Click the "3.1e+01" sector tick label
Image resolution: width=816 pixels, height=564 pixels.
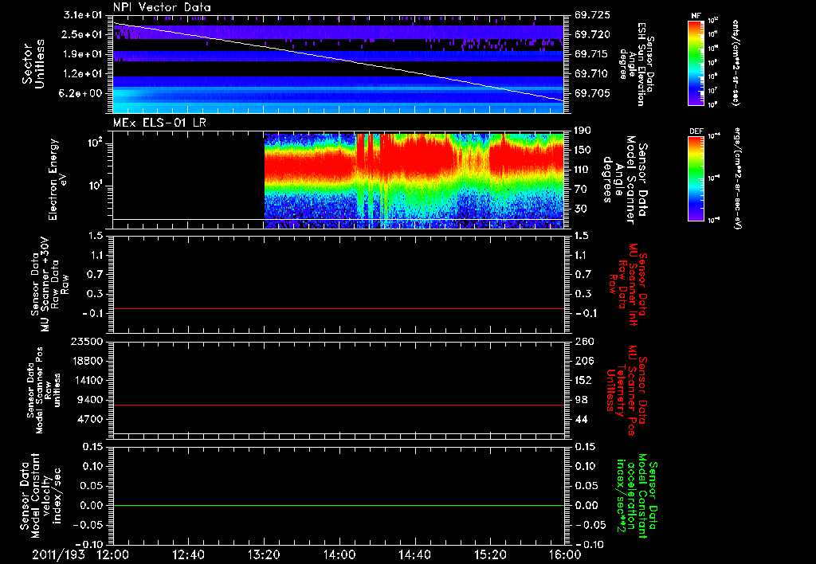(x=83, y=14)
